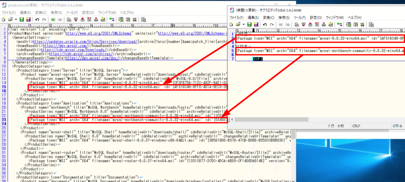Click green jump-back arrow in products.xml toolbar

53,19
